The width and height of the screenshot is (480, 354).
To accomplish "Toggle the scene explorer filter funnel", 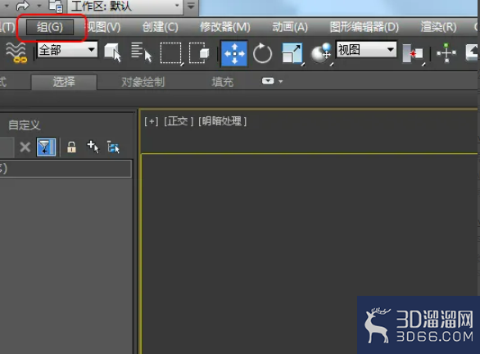I will click(x=46, y=147).
